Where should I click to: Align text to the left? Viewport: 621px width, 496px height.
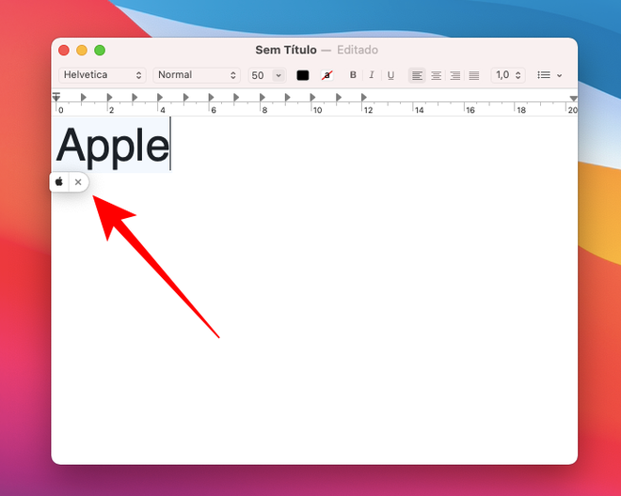click(417, 75)
